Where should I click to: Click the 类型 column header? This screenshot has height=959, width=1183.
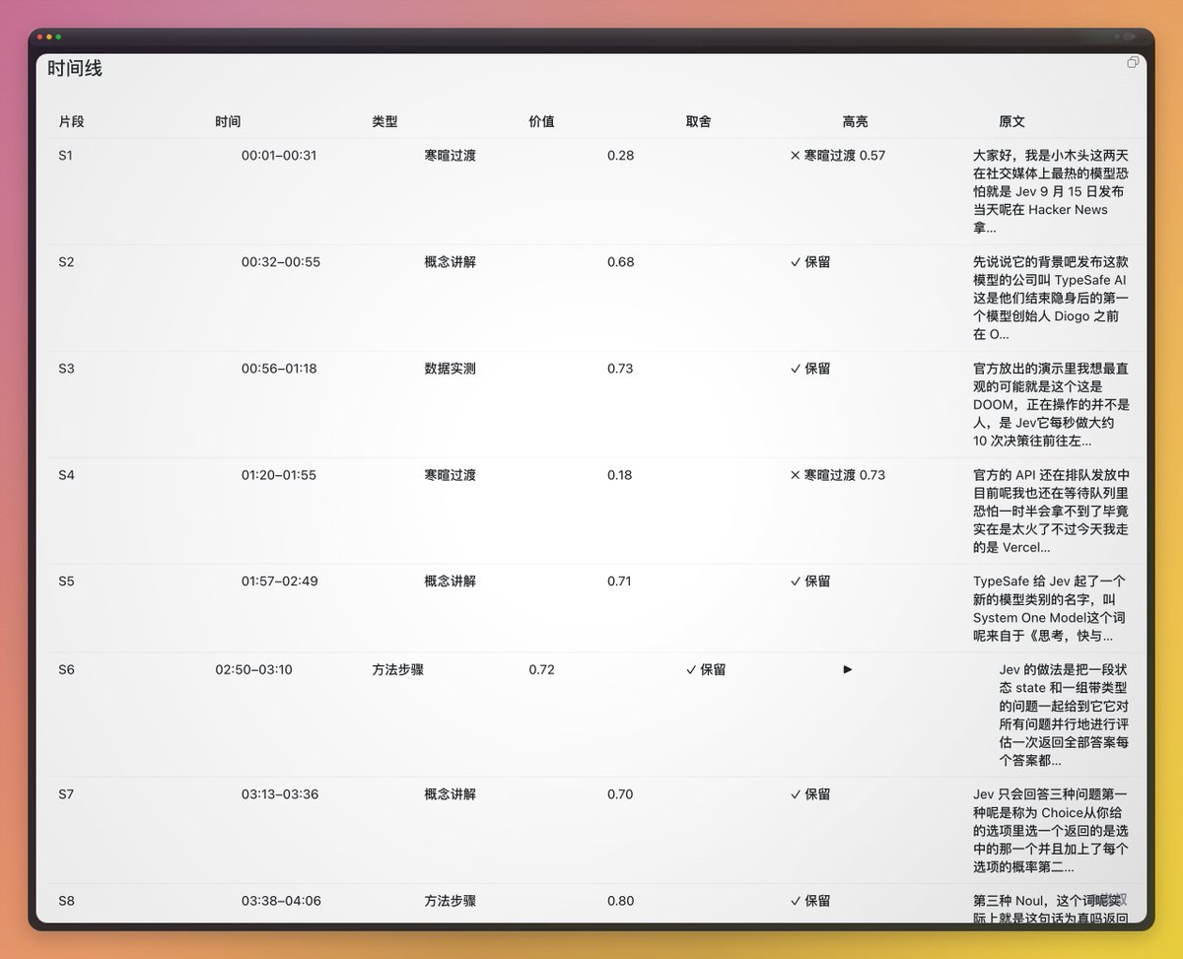tap(384, 122)
